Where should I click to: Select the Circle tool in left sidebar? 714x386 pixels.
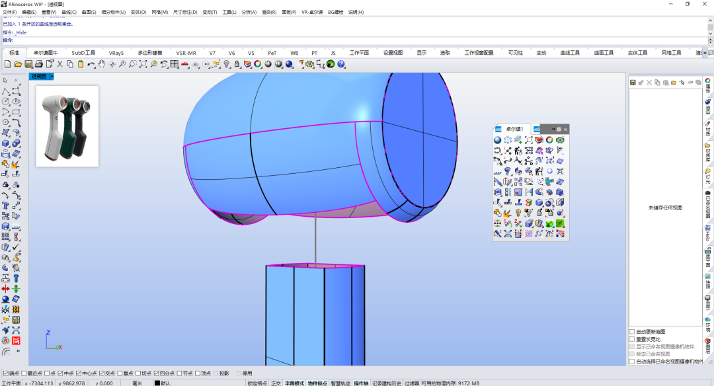[x=5, y=102]
